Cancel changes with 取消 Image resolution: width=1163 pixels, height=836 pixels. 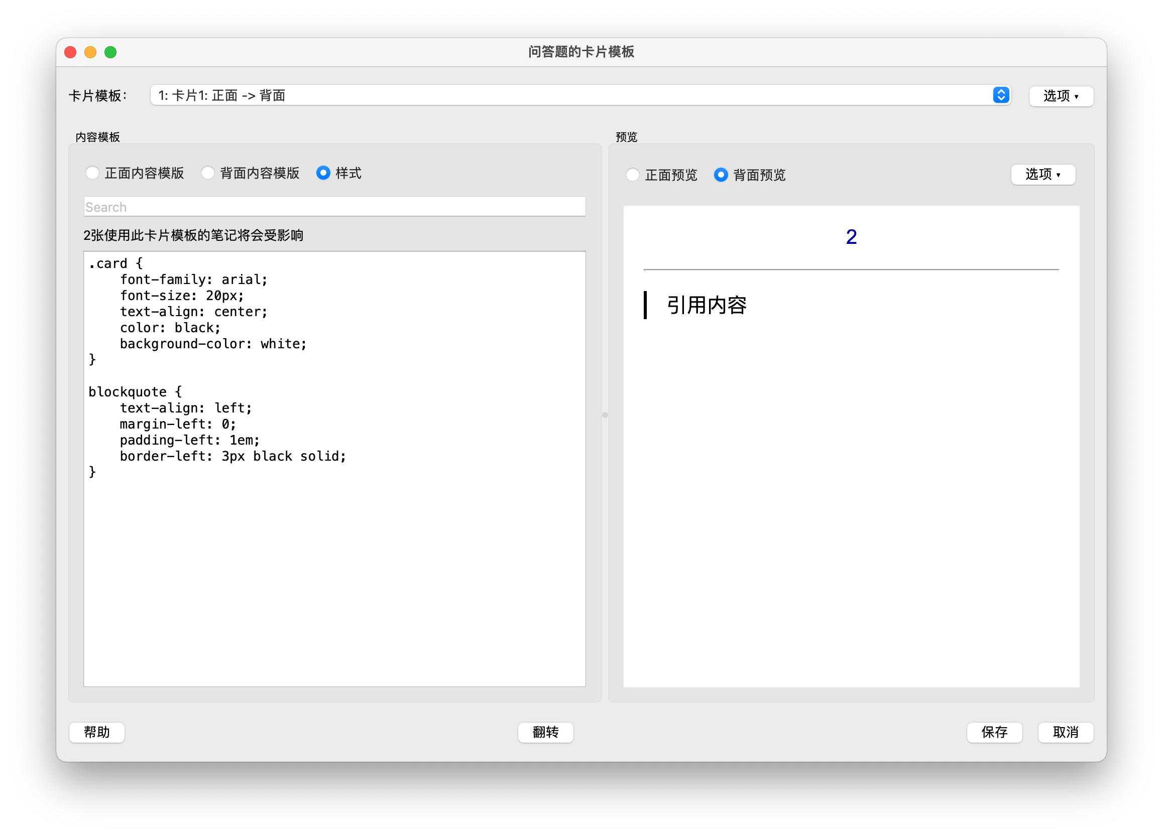click(1066, 733)
